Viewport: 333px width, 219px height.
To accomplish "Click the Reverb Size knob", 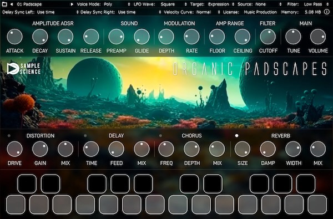I will click(243, 149).
